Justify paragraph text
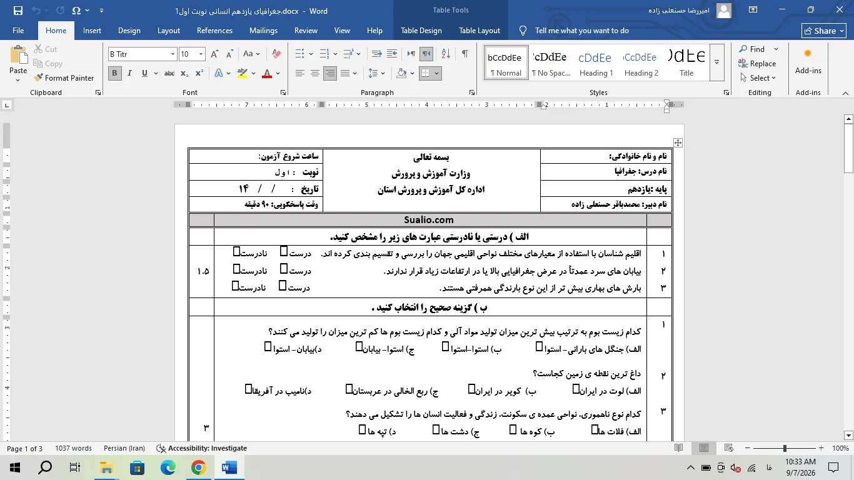This screenshot has height=480, width=854. tap(344, 73)
